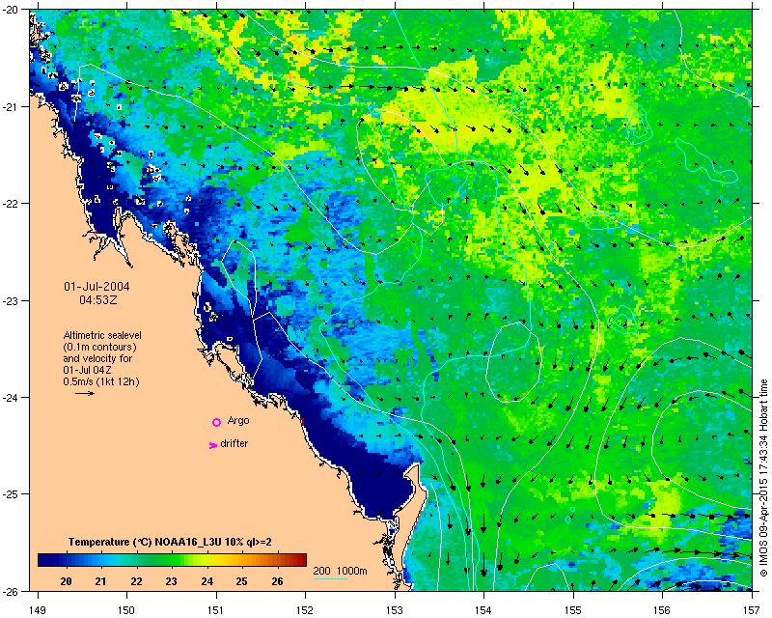Click the '(0.1m contours)' text
The height and width of the screenshot is (618, 772).
(100, 347)
